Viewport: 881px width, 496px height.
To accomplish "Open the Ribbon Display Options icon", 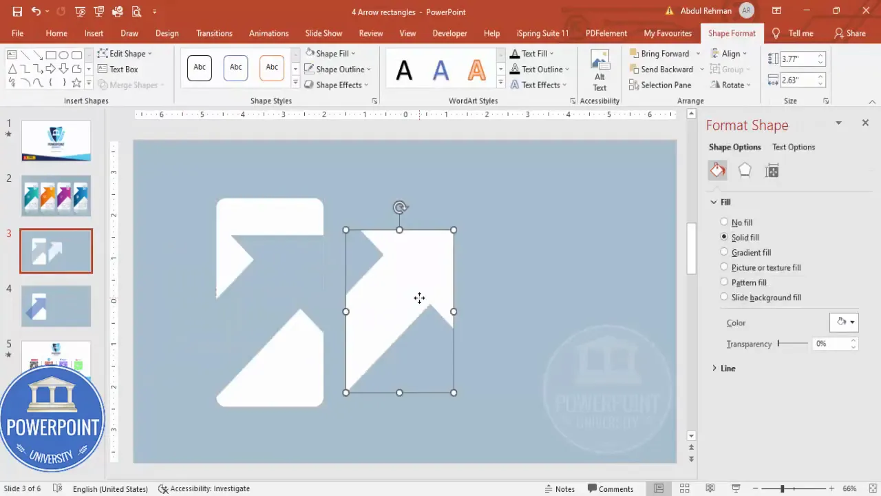I will point(776,11).
